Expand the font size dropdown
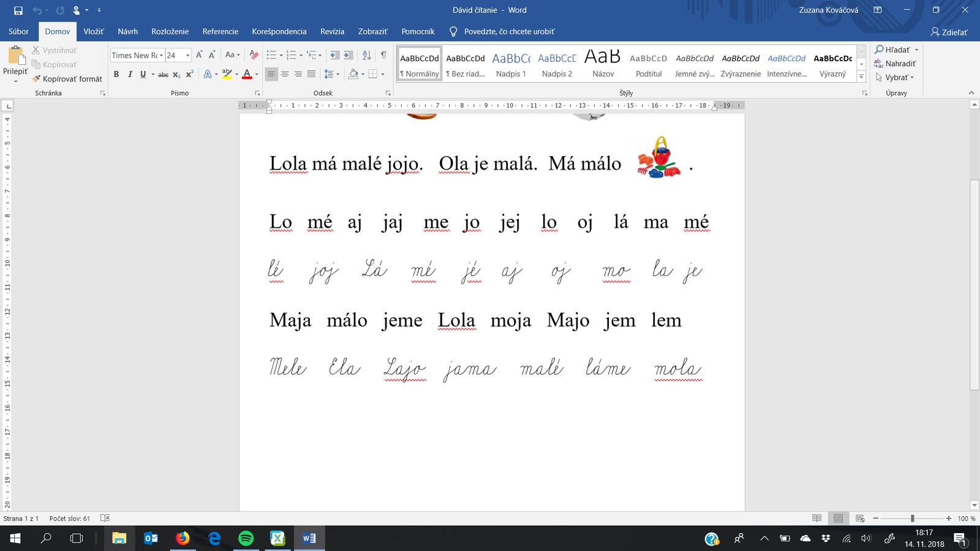The image size is (980, 551). (x=187, y=56)
